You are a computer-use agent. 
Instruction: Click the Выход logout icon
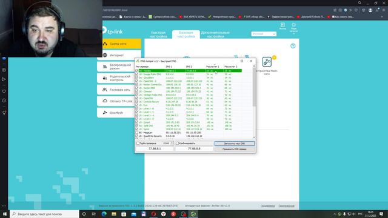coord(283,25)
